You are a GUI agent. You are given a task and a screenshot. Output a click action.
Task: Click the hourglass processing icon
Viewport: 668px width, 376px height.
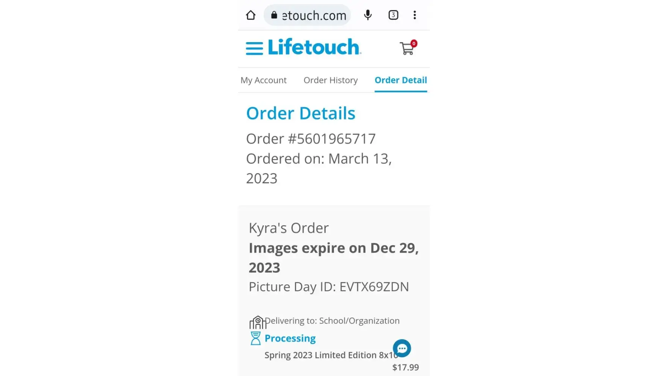(x=255, y=338)
